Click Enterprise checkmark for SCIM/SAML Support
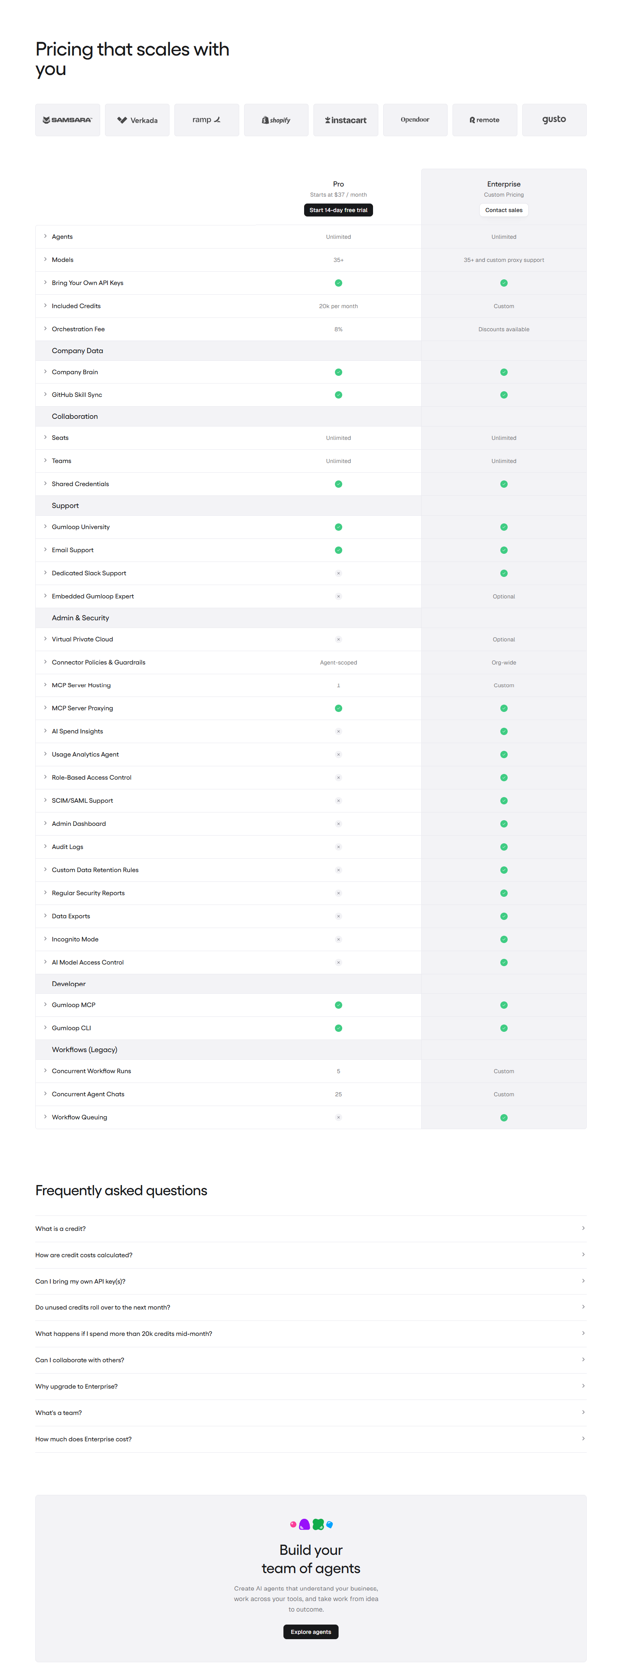The image size is (622, 1672). tap(504, 801)
